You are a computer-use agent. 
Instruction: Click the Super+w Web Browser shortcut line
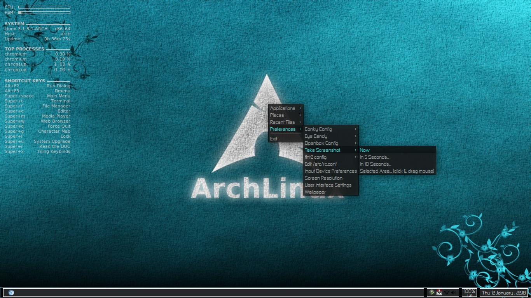coord(37,121)
